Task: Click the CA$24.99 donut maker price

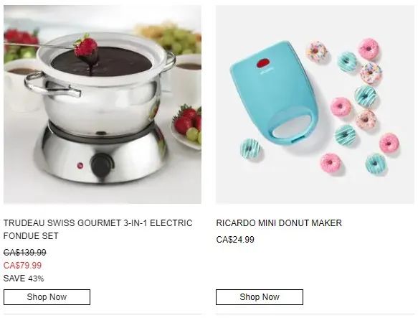Action: click(235, 240)
